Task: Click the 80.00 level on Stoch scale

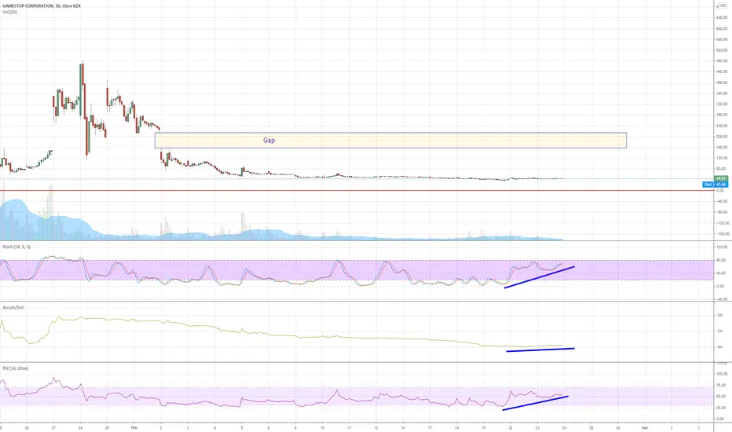Action: point(721,260)
